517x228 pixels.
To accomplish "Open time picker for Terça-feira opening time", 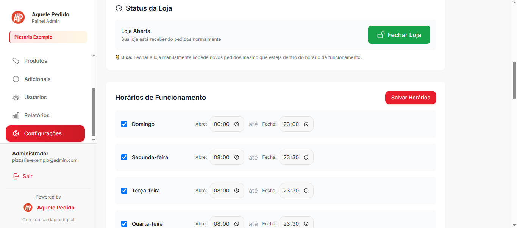I will 237,191.
